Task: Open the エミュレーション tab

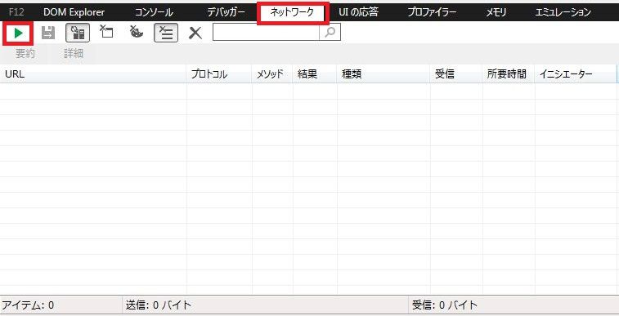Action: pos(563,12)
